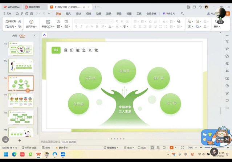
Task: Open the WPS AI assistant
Action: [169, 13]
